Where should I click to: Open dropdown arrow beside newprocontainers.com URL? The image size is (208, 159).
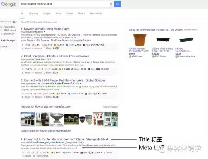click(x=52, y=59)
